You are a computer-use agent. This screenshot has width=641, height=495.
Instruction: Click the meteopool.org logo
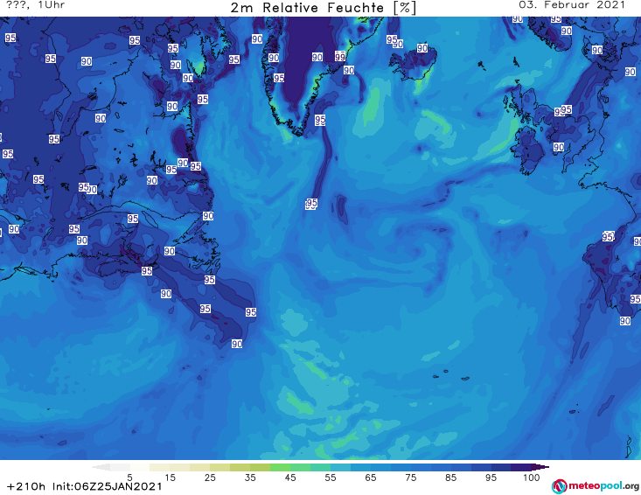point(596,486)
